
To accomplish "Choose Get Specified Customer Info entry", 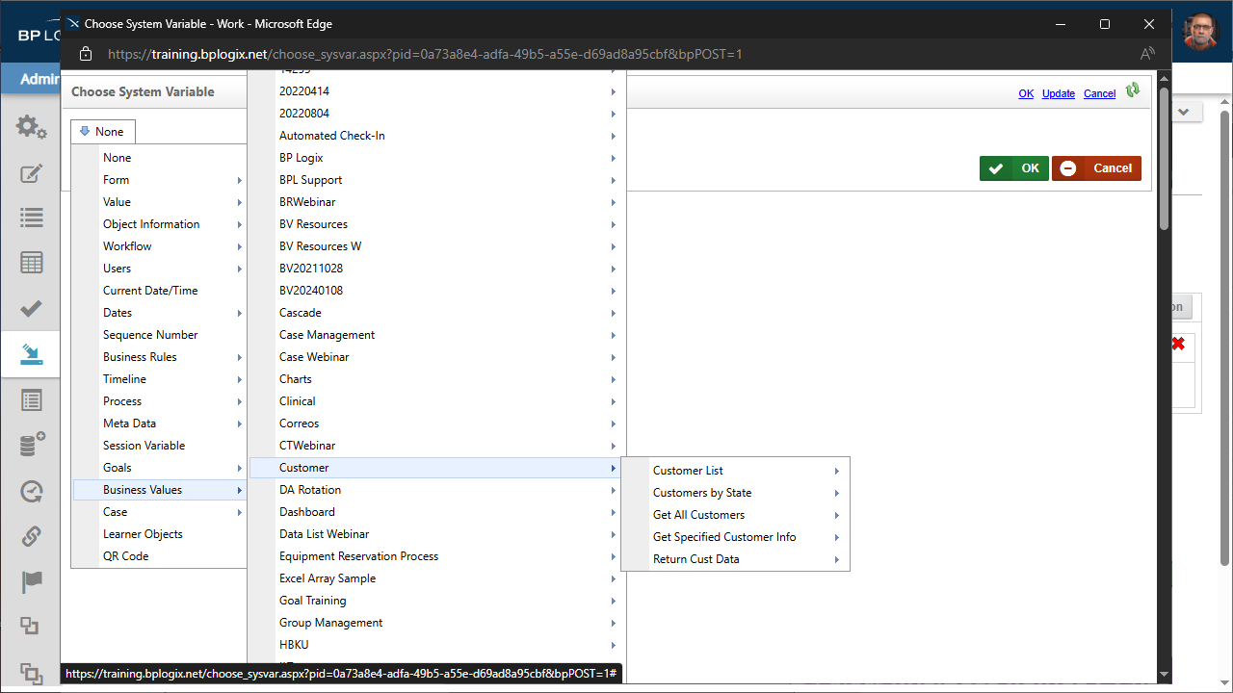I will point(736,537).
